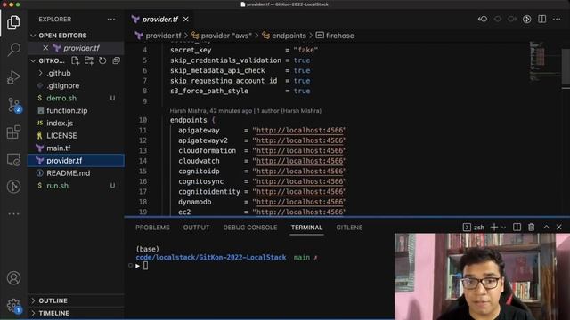Open the Accounts menu
Viewport: 570px width, 320px height.
pos(13,278)
